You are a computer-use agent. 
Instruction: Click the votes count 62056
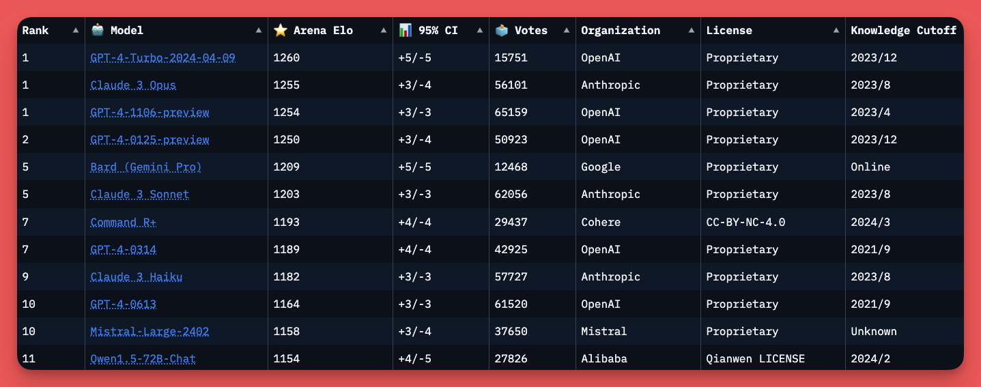pos(511,195)
